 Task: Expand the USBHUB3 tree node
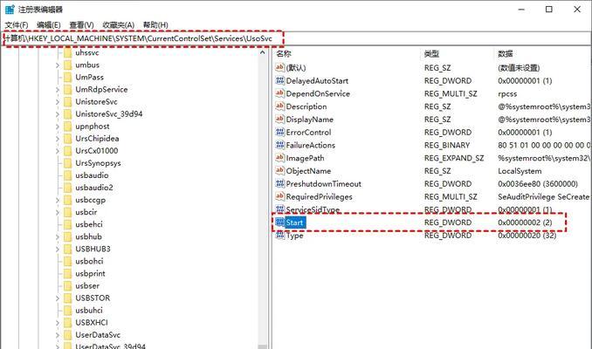58,249
